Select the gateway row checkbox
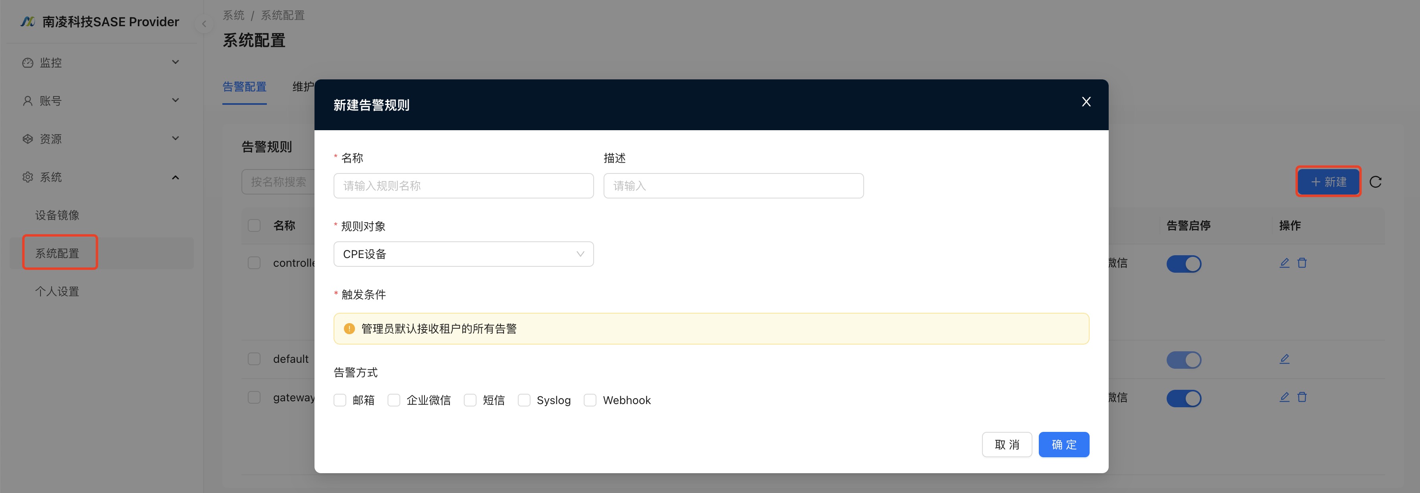This screenshot has width=1420, height=493. click(254, 397)
